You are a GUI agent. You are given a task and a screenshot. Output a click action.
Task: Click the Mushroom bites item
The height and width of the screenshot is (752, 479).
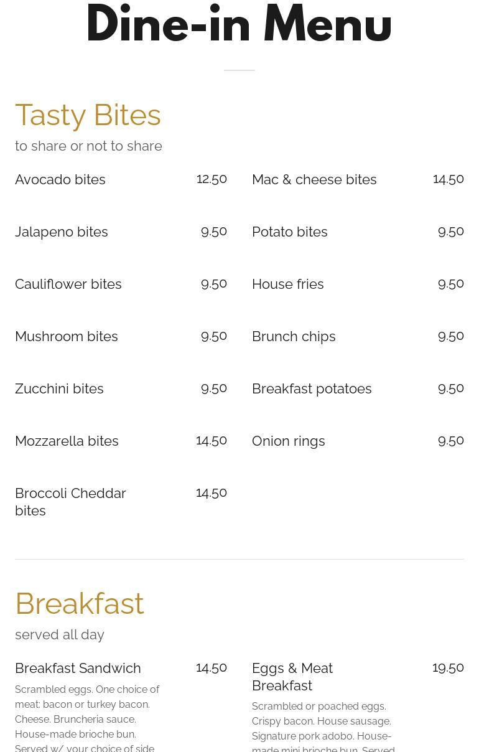(x=67, y=336)
